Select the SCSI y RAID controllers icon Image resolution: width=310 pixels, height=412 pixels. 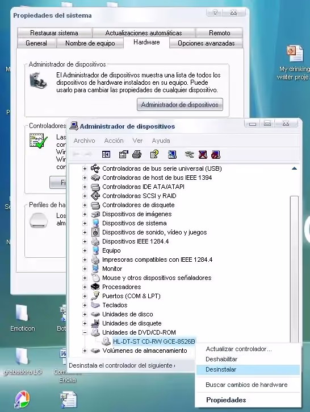pos(95,196)
